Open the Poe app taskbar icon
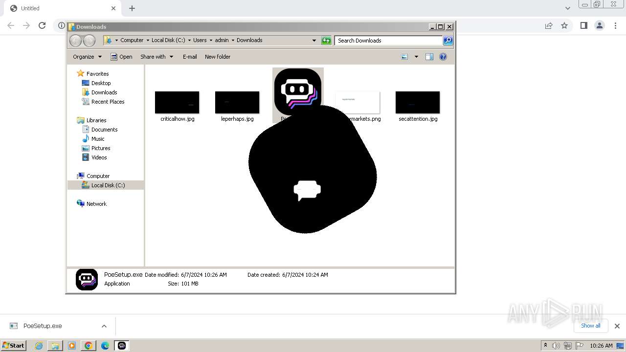This screenshot has width=626, height=352. [122, 346]
